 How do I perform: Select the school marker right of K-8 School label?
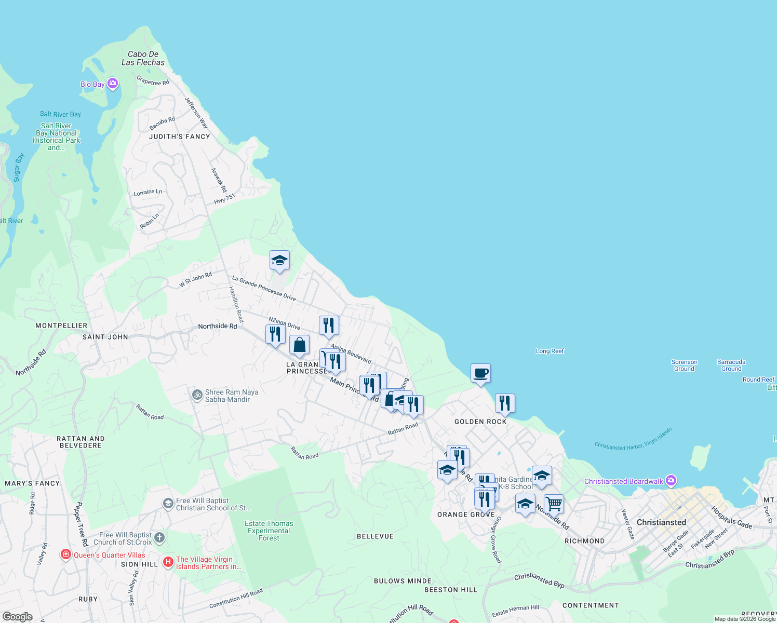point(542,476)
